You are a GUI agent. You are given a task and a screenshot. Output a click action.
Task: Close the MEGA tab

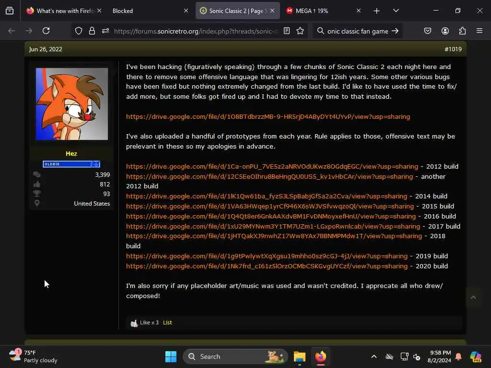coord(359,11)
